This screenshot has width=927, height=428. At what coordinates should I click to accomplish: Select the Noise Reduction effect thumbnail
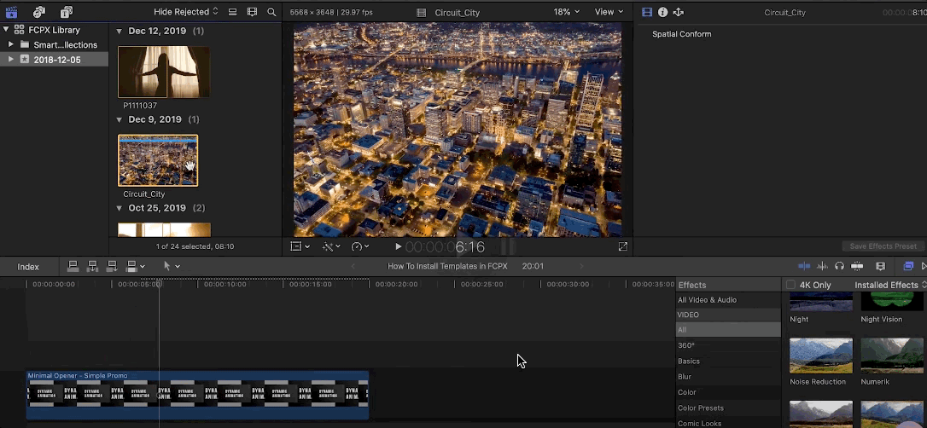(x=820, y=356)
